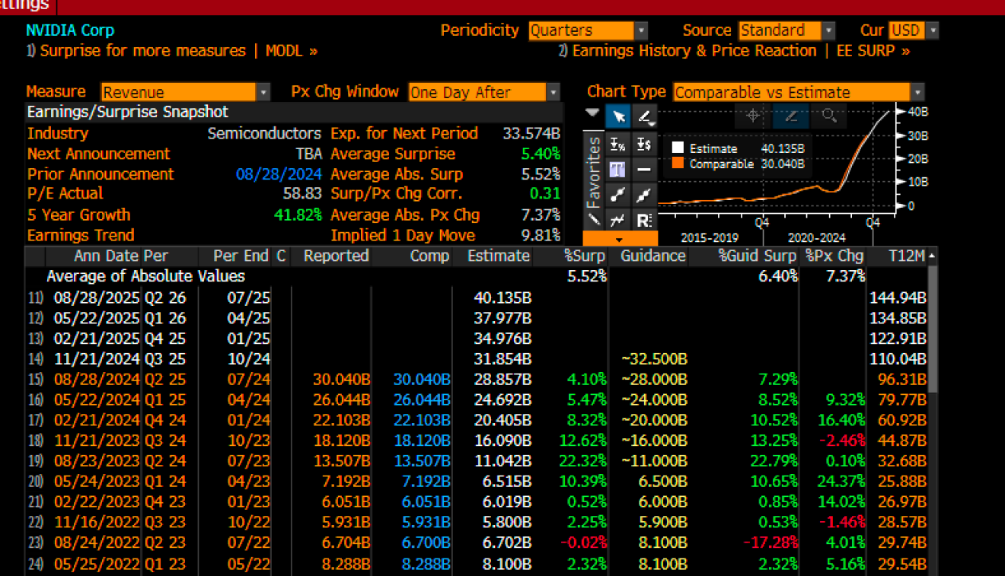Click the earnings table vertical scrollbar
The width and height of the screenshot is (1005, 576).
(x=933, y=329)
